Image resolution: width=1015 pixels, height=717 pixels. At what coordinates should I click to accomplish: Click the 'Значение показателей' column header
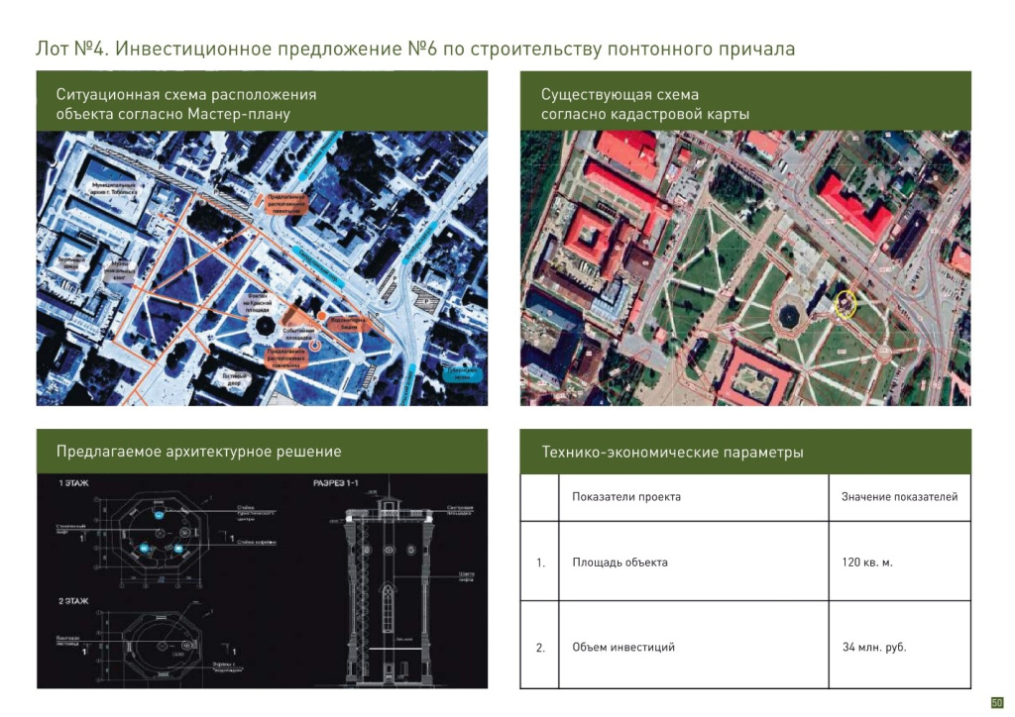(900, 497)
